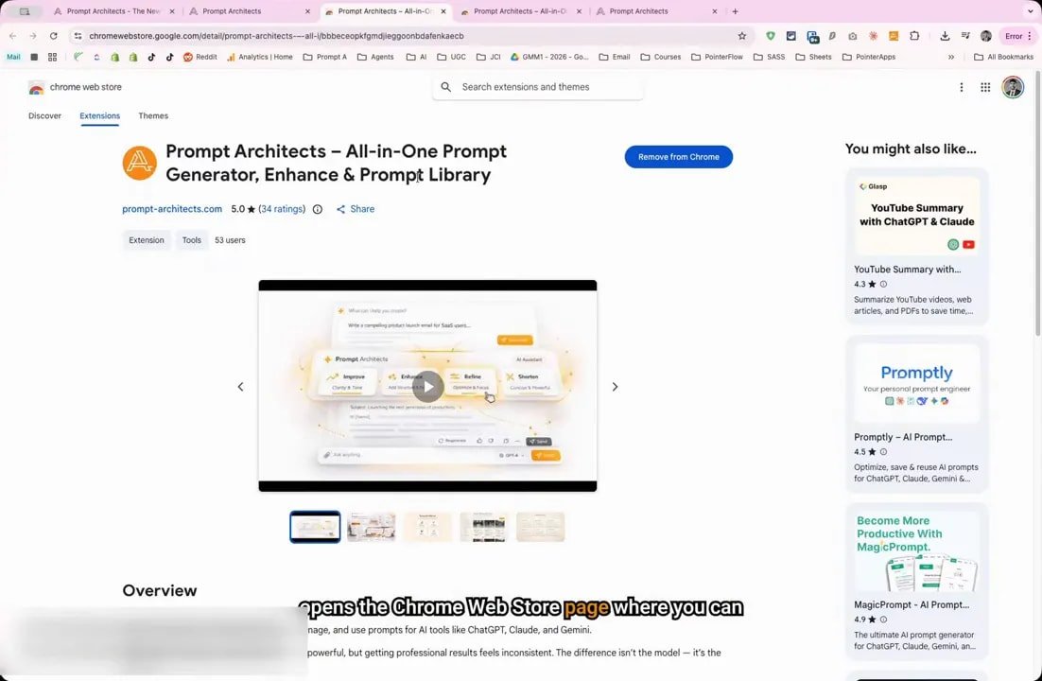Screen dimensions: 1042x681
Task: Click the Tools category chip
Action: [191, 240]
